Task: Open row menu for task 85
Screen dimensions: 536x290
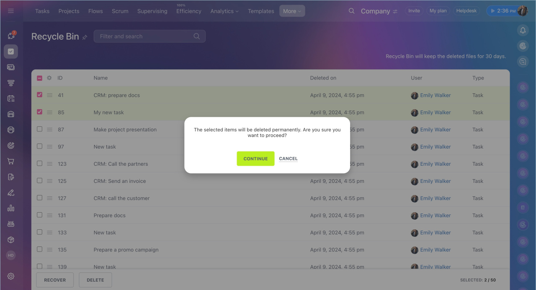Action: tap(49, 112)
